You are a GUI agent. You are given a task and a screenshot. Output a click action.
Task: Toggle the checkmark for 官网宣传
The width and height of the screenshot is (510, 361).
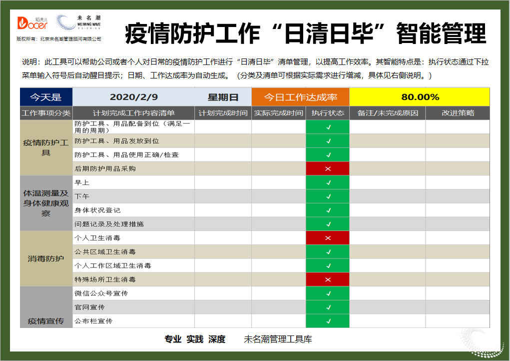(x=328, y=307)
